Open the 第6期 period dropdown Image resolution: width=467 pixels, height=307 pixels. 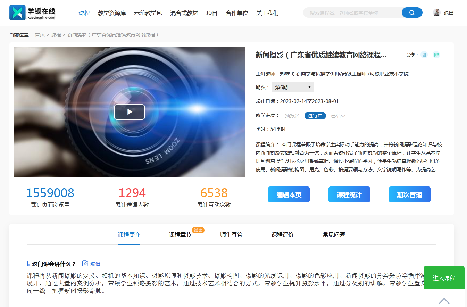(292, 87)
